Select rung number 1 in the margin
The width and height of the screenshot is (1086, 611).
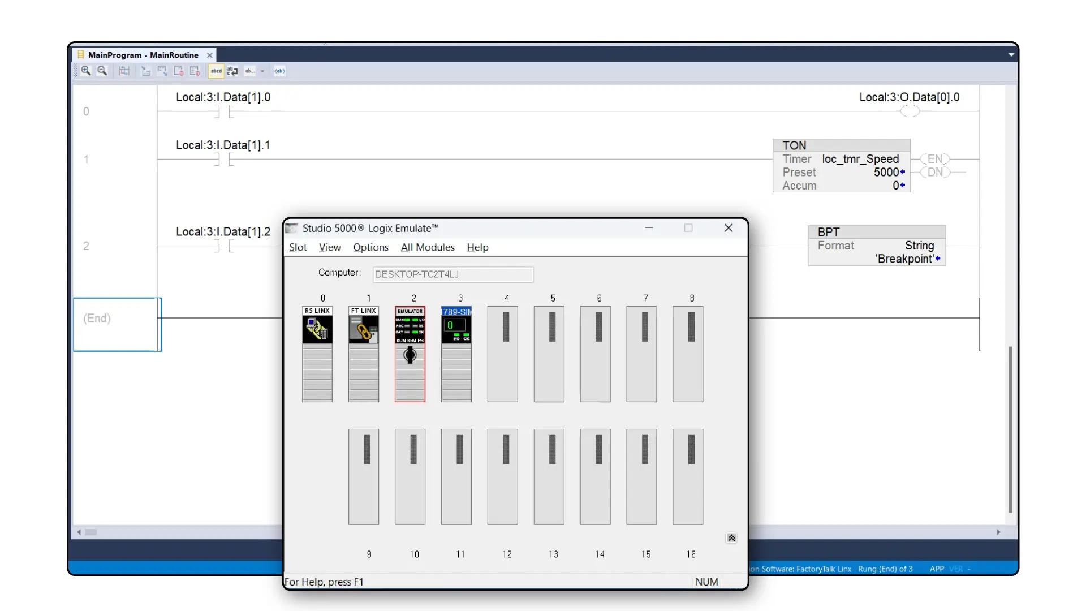(86, 160)
